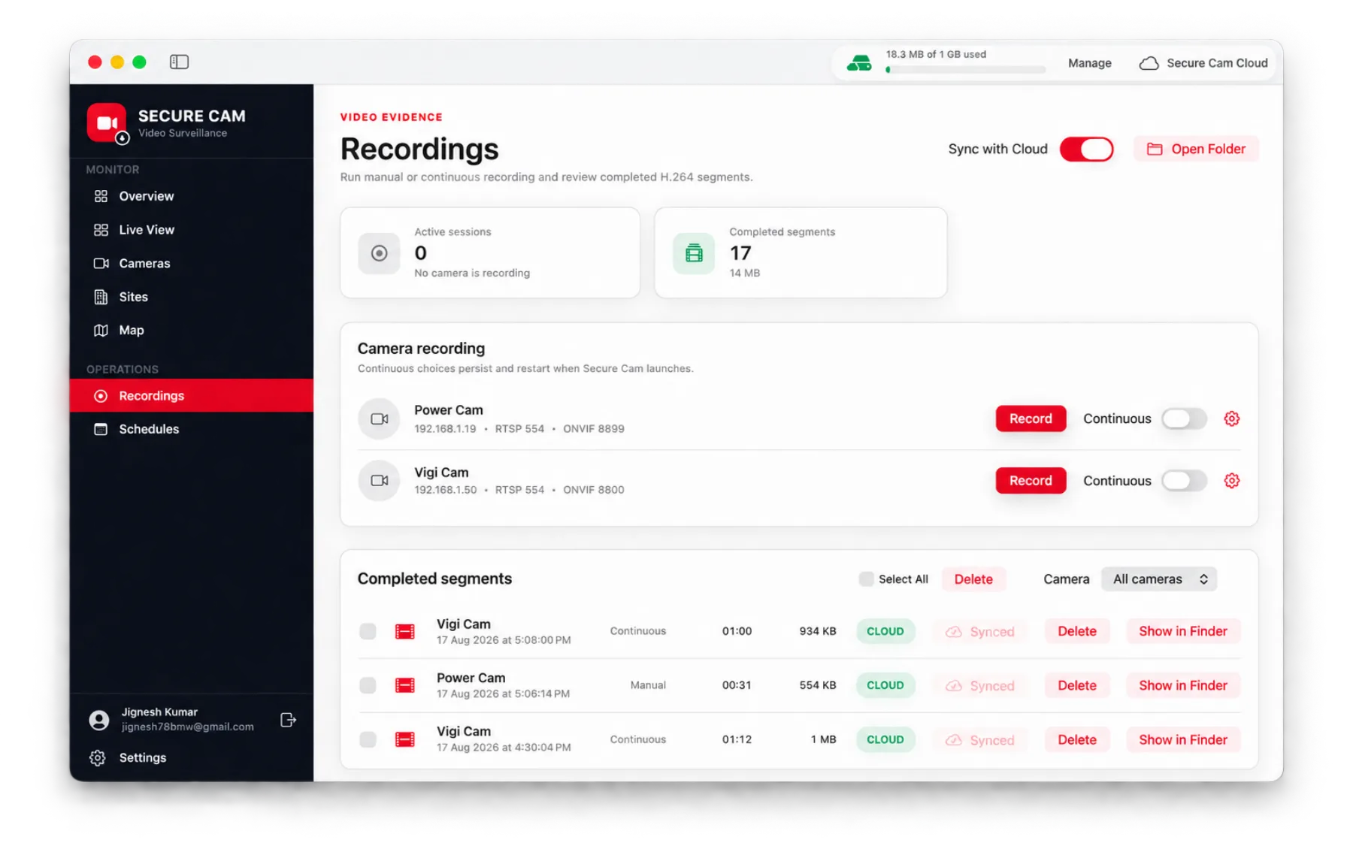Open settings gear for Vigi Cam
1353x846 pixels.
[x=1231, y=481]
